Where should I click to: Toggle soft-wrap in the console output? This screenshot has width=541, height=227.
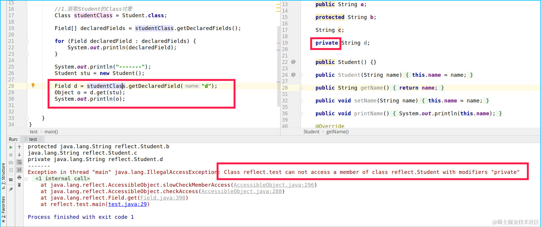coord(19,162)
